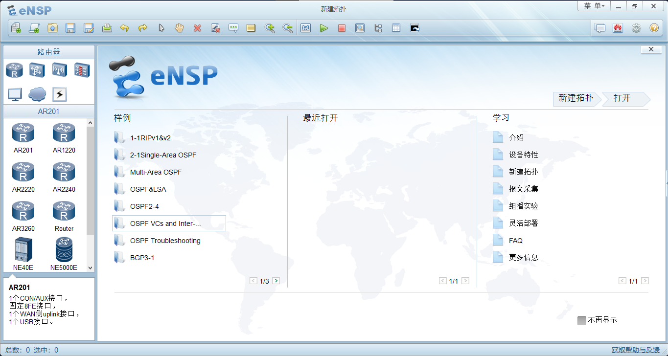Image resolution: width=668 pixels, height=356 pixels.
Task: Pick the hand drag tool in toolbar
Action: [179, 28]
